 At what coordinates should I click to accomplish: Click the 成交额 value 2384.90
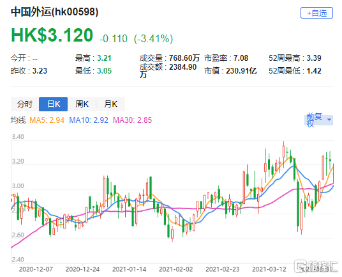coord(182,67)
